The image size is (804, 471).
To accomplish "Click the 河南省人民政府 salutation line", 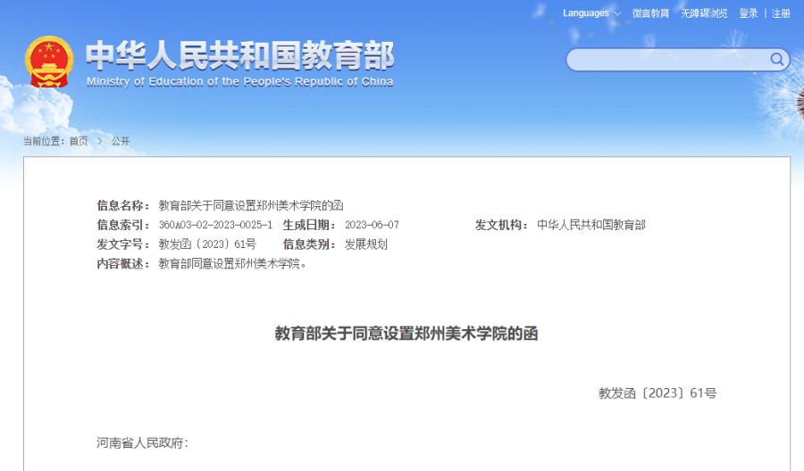I will tap(142, 442).
